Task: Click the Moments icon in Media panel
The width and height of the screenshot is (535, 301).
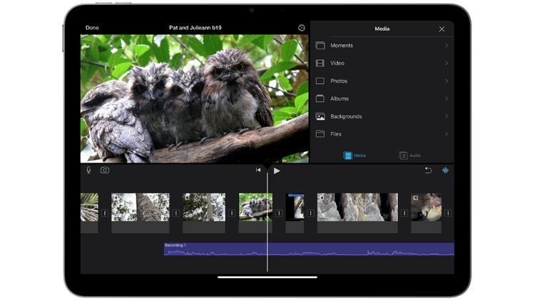Action: tap(320, 46)
